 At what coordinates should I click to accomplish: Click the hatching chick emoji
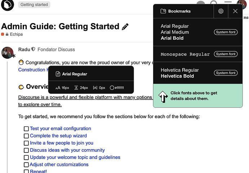click(21, 62)
